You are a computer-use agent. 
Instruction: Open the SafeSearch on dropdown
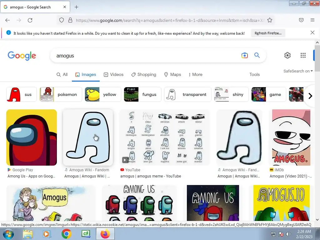(298, 71)
